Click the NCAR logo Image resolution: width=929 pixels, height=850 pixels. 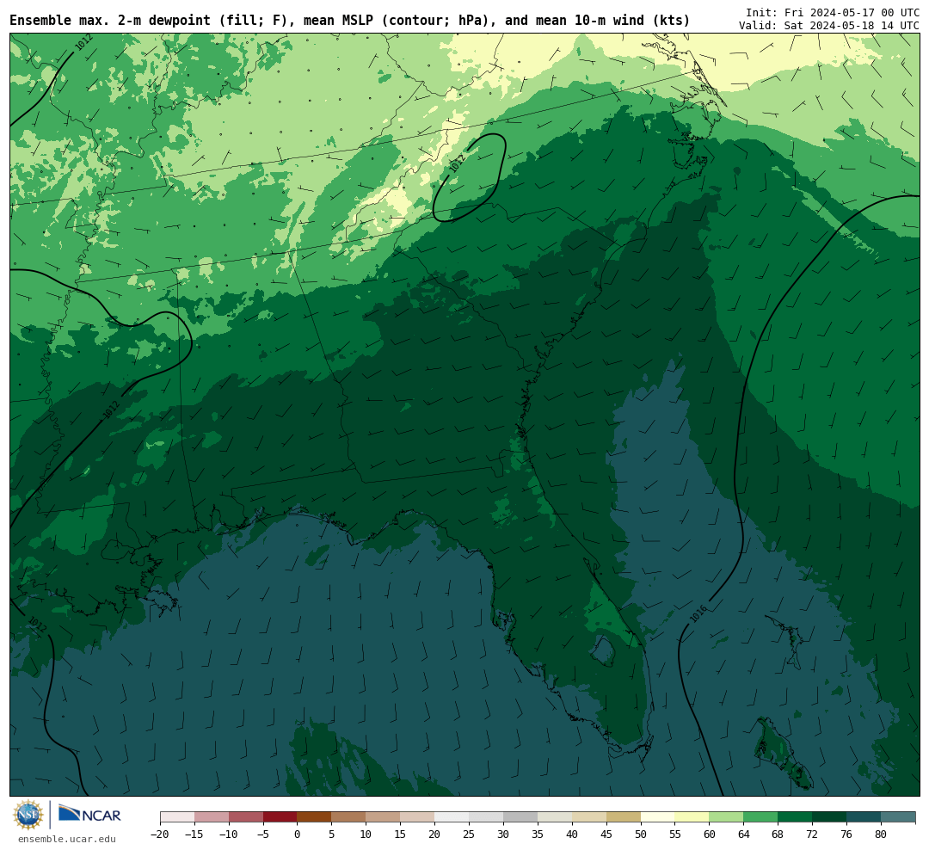click(89, 815)
